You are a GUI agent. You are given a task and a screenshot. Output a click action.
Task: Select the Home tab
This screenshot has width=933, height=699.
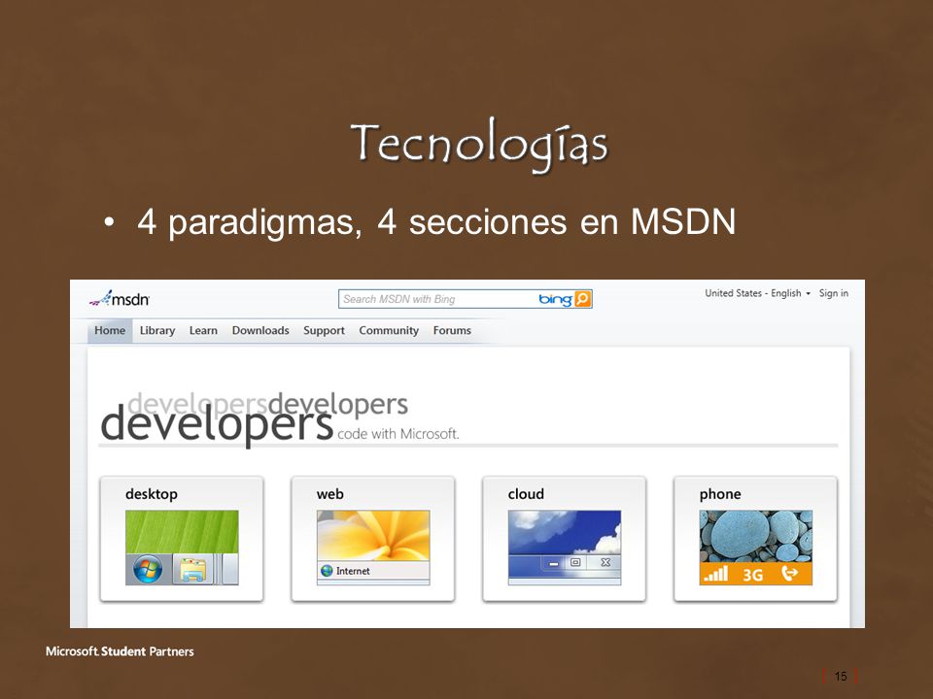pyautogui.click(x=110, y=330)
